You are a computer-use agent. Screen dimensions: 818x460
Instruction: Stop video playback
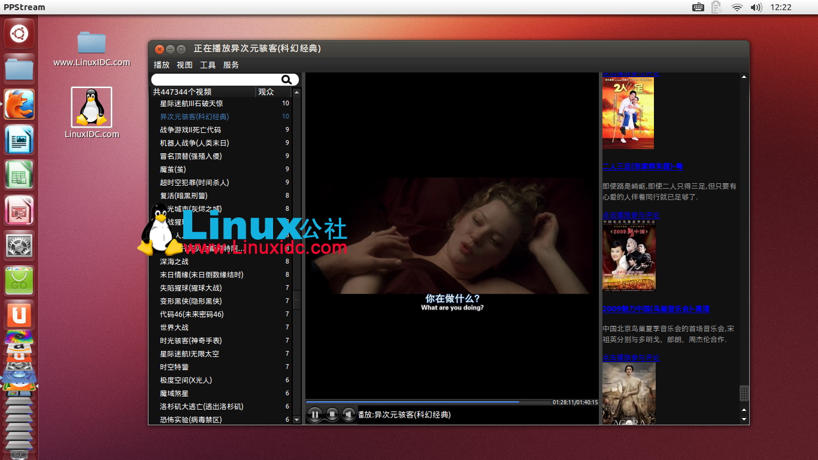point(332,414)
